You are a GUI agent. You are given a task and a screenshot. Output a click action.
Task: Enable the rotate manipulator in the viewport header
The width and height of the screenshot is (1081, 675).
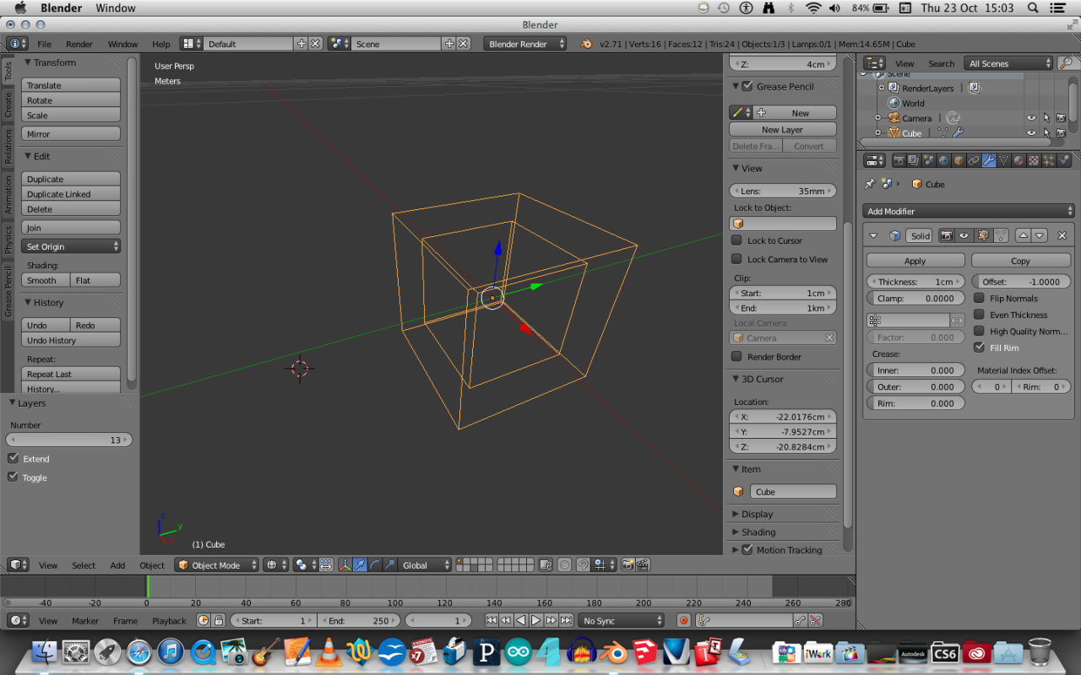click(x=374, y=564)
